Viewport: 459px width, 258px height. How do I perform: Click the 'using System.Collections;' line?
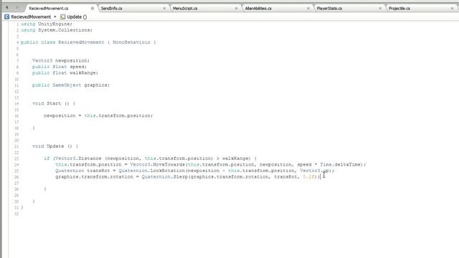(x=56, y=30)
